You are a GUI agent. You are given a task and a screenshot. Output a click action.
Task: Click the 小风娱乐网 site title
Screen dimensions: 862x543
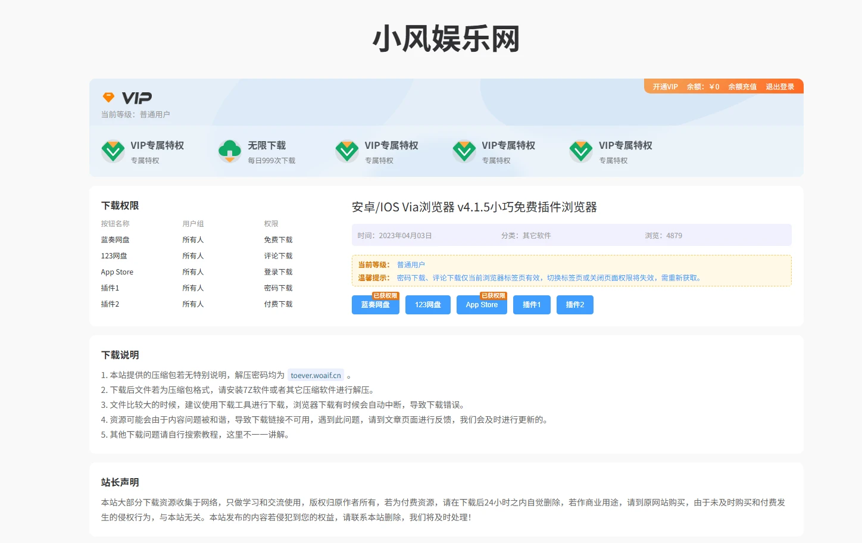pos(446,39)
